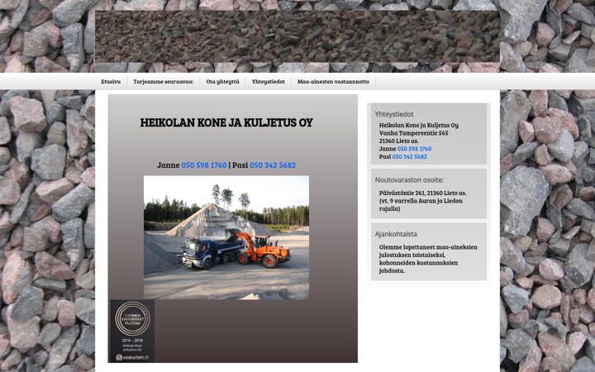Image resolution: width=595 pixels, height=372 pixels.
Task: Open the Tarjoamme seuraavaa: menu item
Action: pyautogui.click(x=163, y=82)
